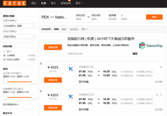Viewport: 167px width, 116px height.
Task: Click the ad badge in TotoroTrip banner
Action: tap(135, 54)
